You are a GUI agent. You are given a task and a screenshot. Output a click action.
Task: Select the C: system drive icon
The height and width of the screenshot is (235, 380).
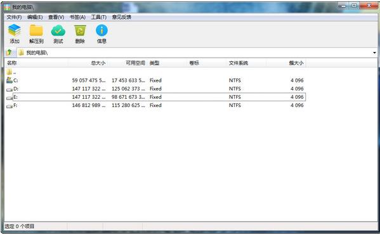pyautogui.click(x=10, y=80)
